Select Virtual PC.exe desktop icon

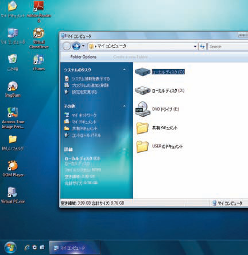(13, 195)
